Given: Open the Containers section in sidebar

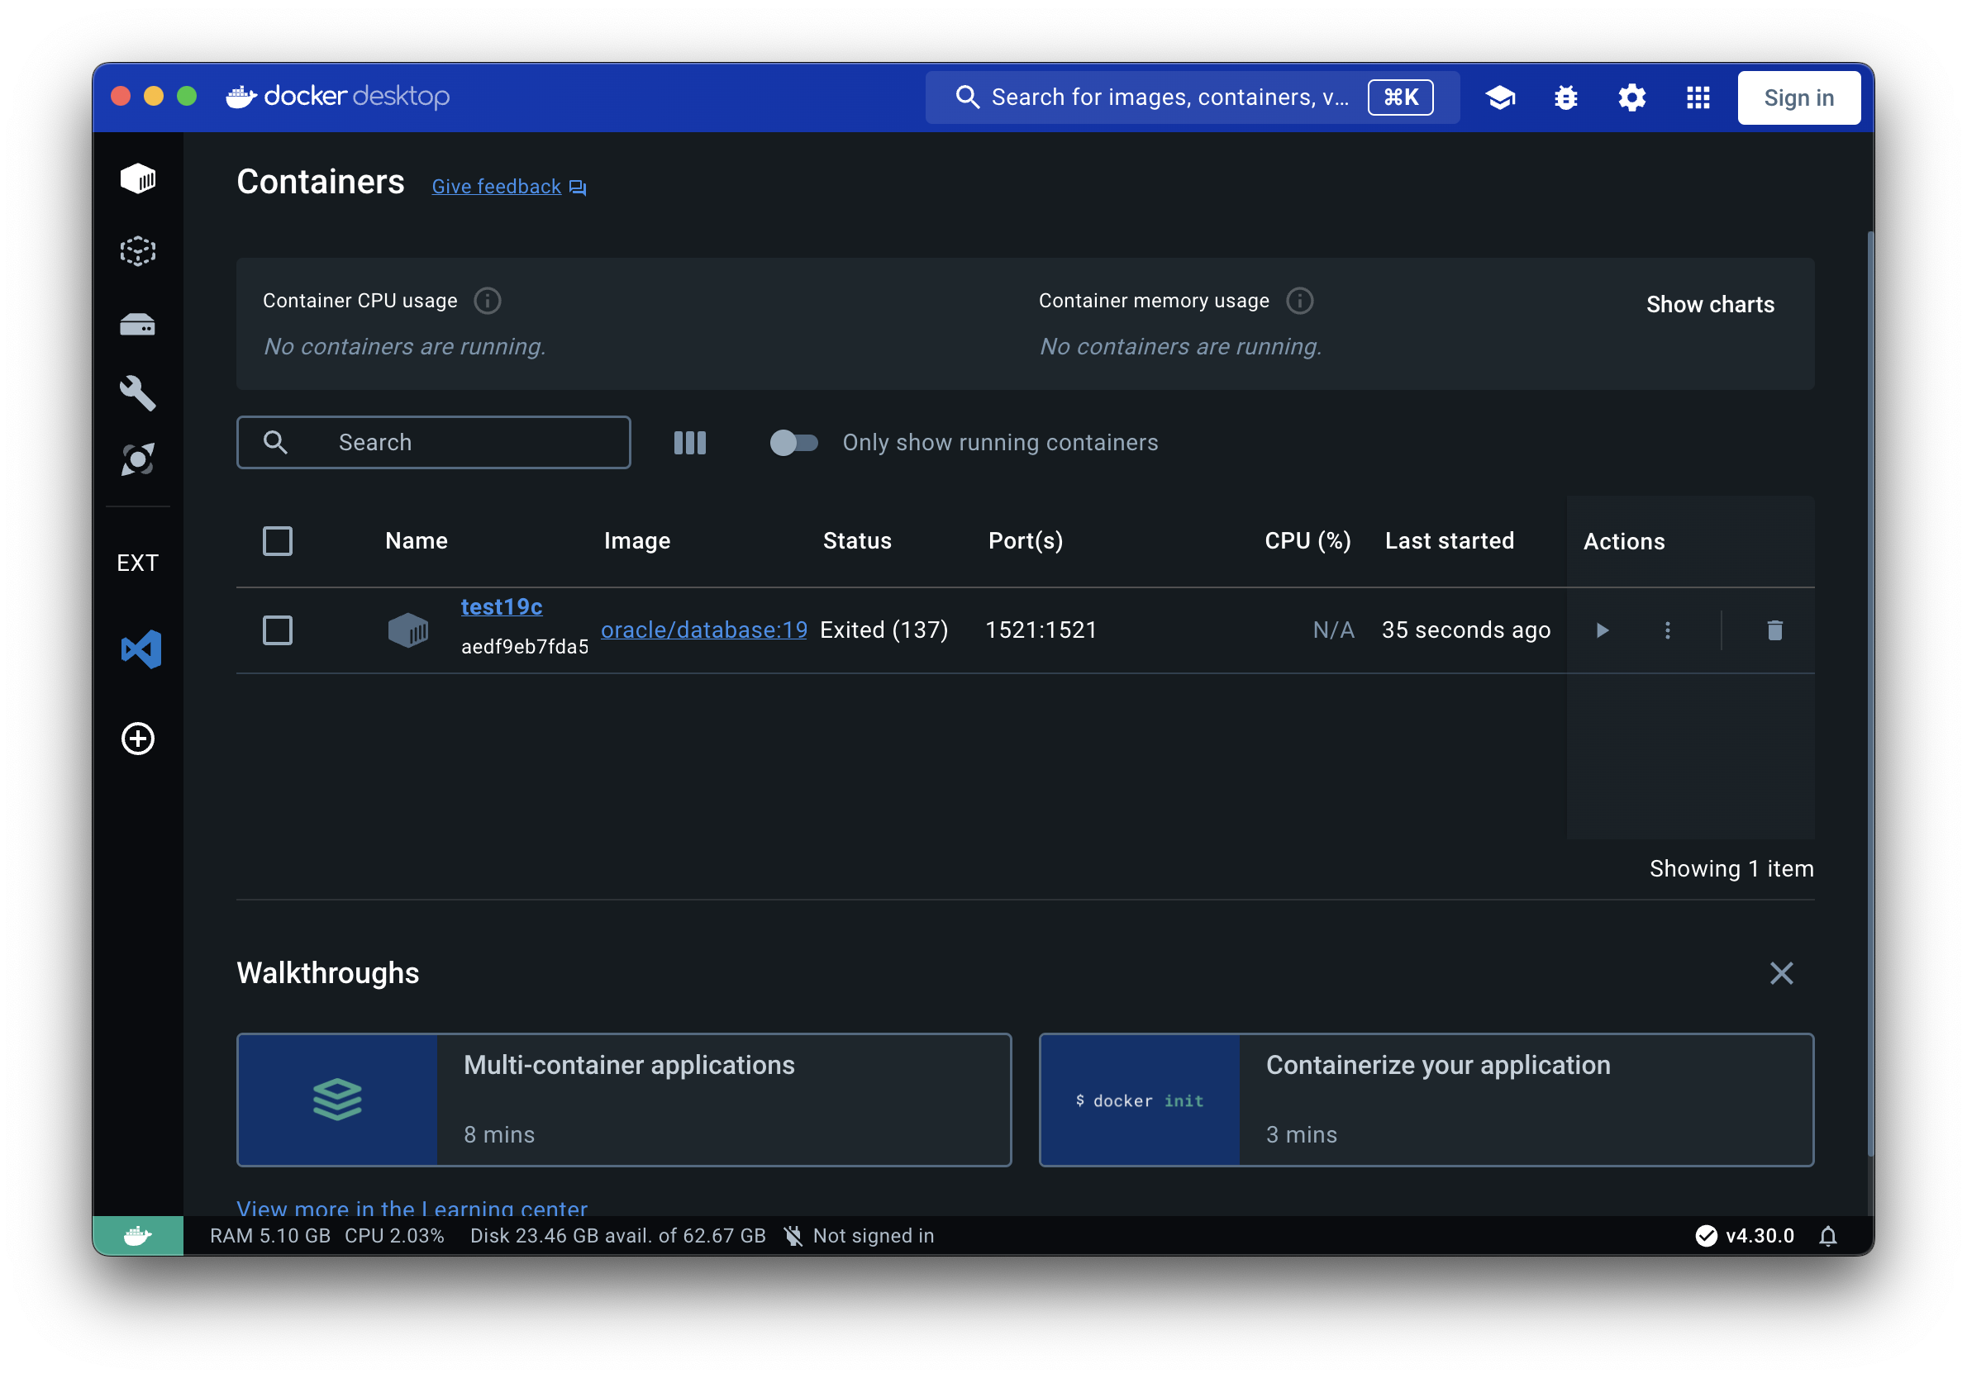Looking at the screenshot, I should 137,178.
